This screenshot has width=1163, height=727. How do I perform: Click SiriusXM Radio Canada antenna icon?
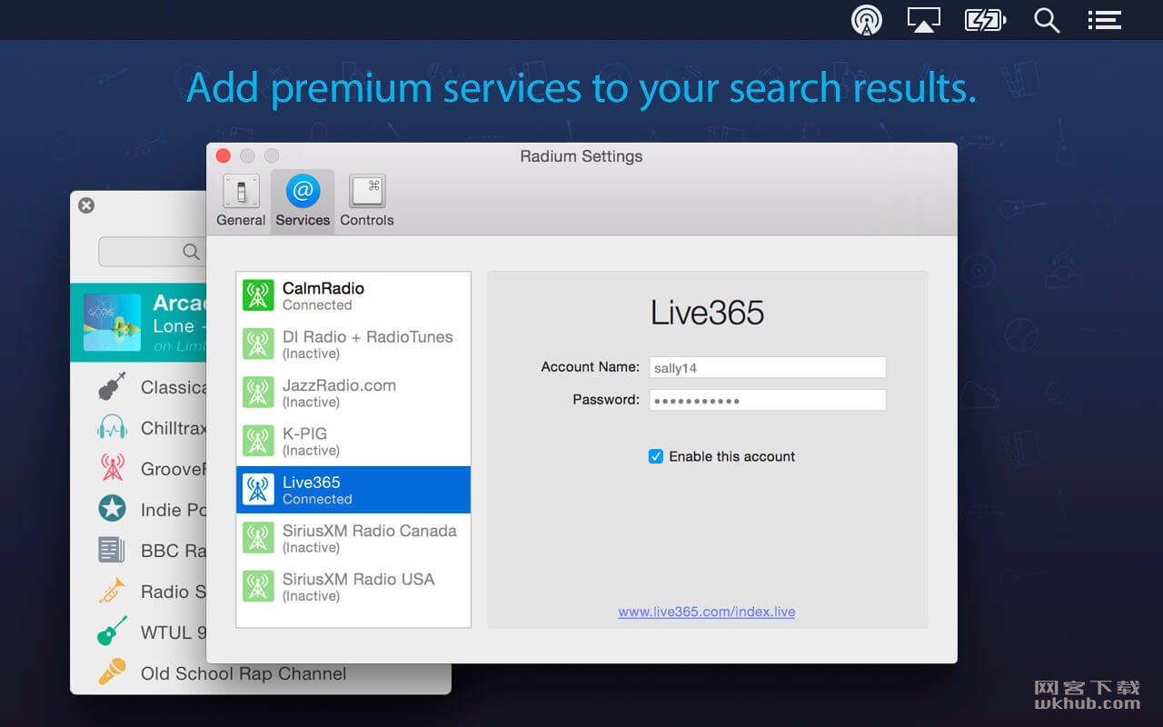(258, 538)
